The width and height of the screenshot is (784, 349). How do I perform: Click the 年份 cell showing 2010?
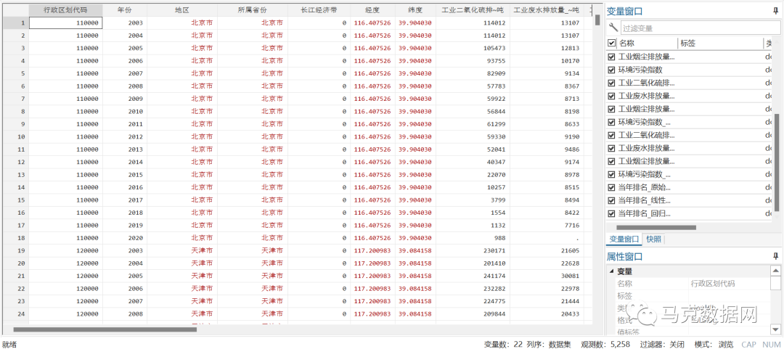(125, 112)
